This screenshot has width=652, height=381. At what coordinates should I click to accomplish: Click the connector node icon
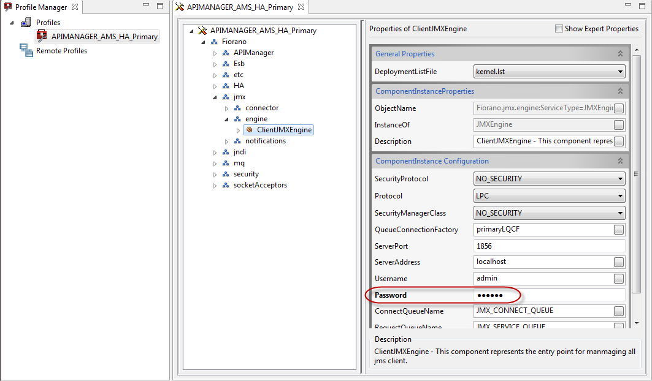pos(237,108)
